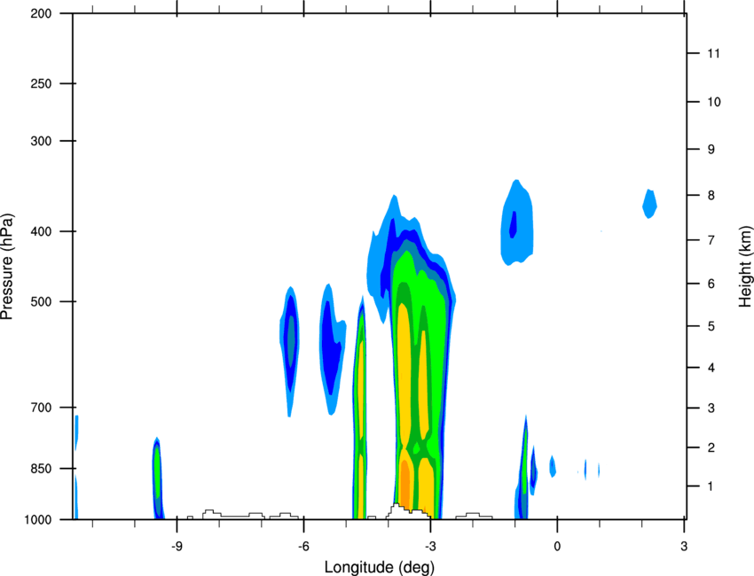Click the 850 hPa tick label
This screenshot has width=754, height=576.
click(x=42, y=469)
